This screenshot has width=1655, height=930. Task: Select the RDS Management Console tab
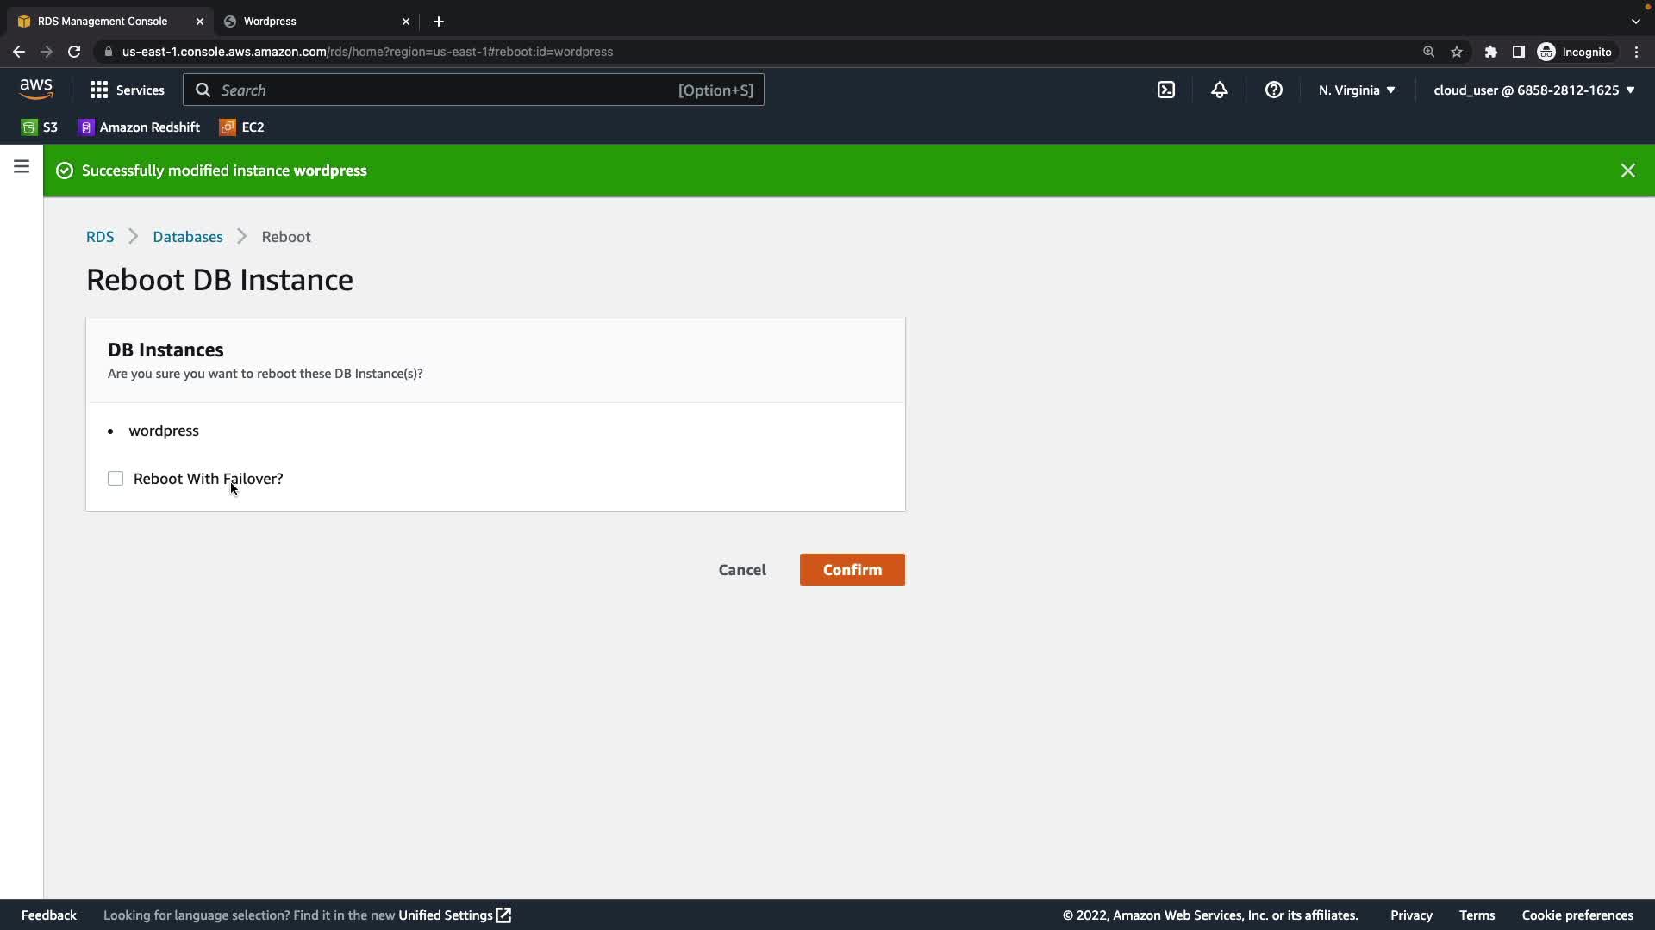click(103, 22)
